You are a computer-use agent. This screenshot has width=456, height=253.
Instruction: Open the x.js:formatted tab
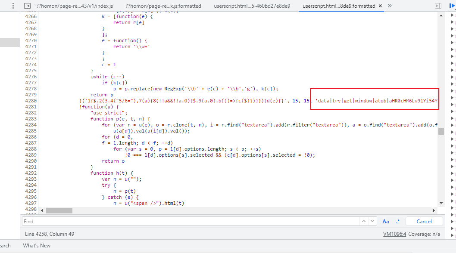pyautogui.click(x=163, y=6)
